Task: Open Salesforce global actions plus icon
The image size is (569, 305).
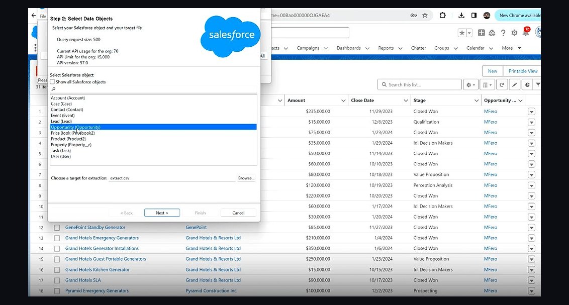Action: (x=481, y=33)
